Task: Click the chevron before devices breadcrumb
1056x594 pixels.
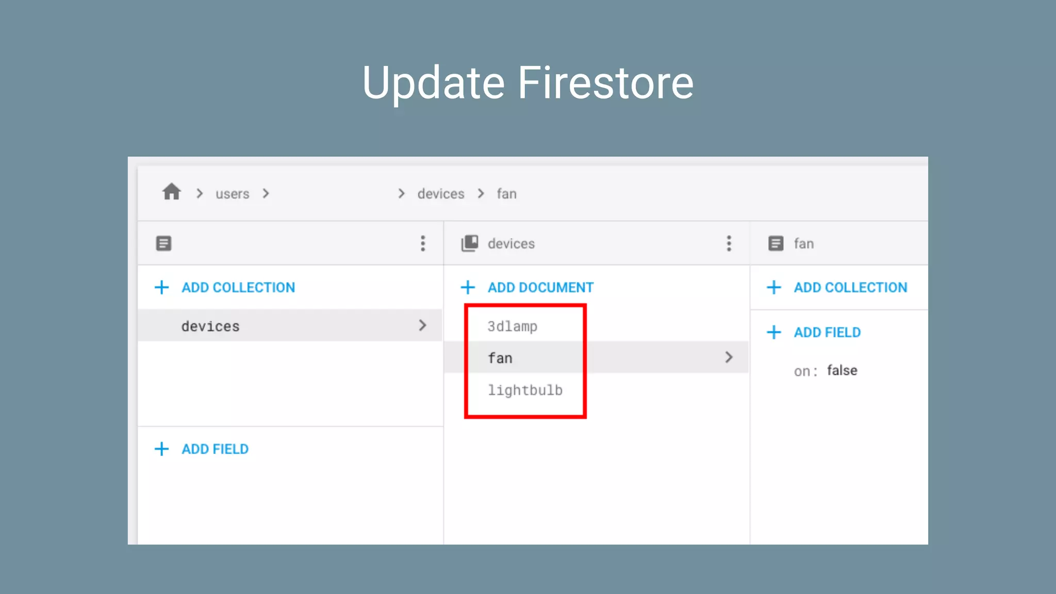Action: pyautogui.click(x=401, y=193)
